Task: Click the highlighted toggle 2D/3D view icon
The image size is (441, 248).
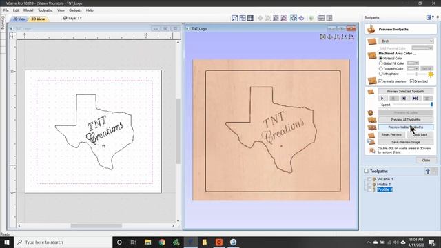Action: point(294,19)
